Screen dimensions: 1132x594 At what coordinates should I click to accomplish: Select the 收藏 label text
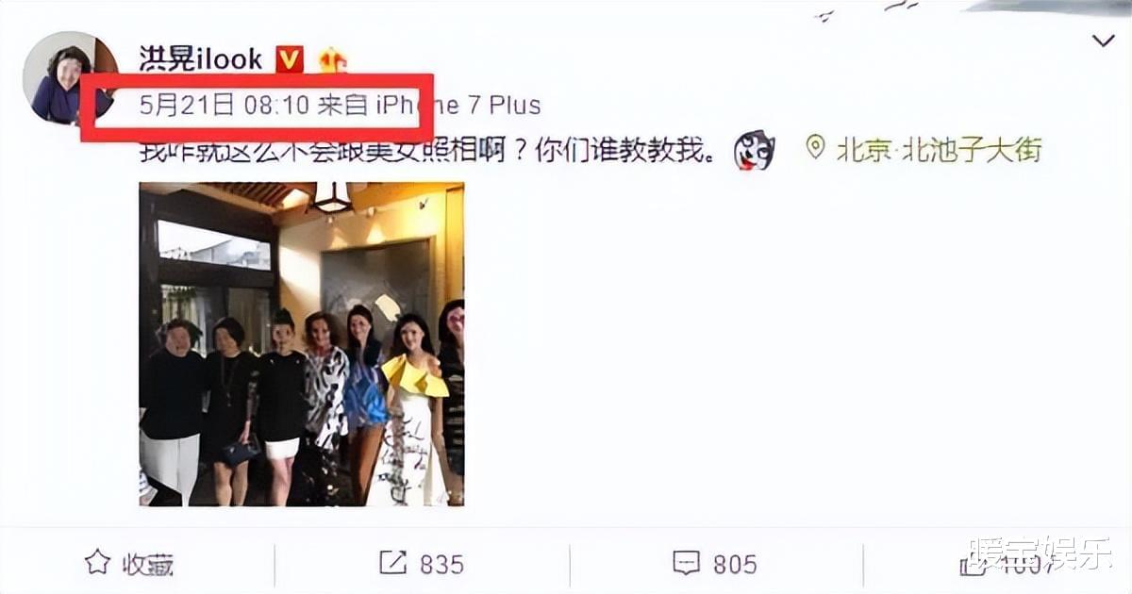point(148,565)
